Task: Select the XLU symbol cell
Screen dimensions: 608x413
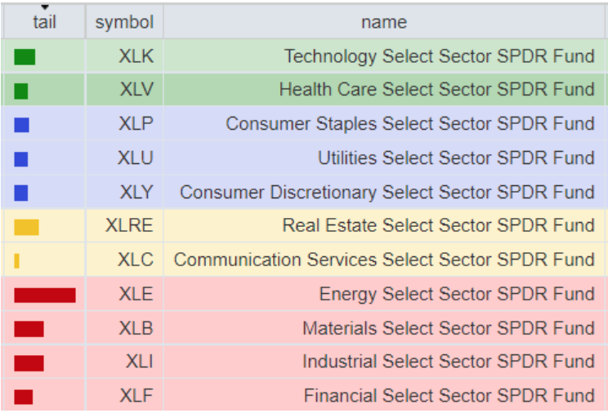Action: click(136, 158)
